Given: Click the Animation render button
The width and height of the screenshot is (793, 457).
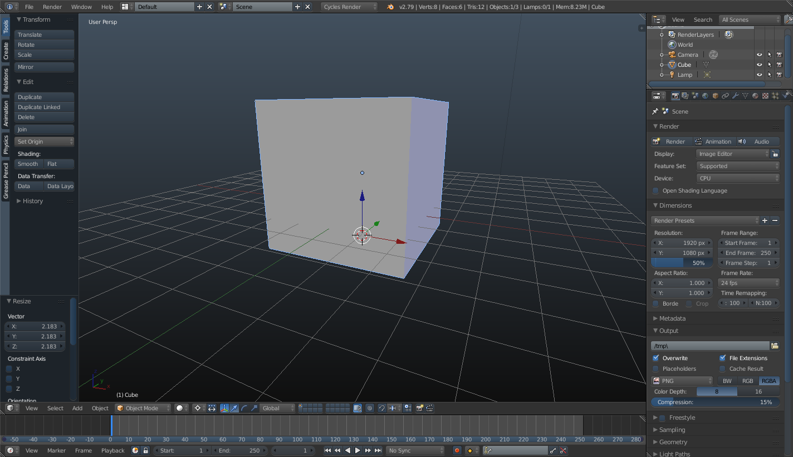Looking at the screenshot, I should 713,141.
